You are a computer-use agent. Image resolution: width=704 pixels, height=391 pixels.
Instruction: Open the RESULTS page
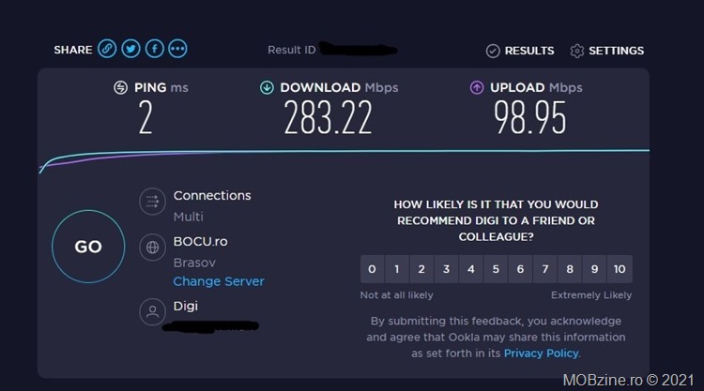520,51
